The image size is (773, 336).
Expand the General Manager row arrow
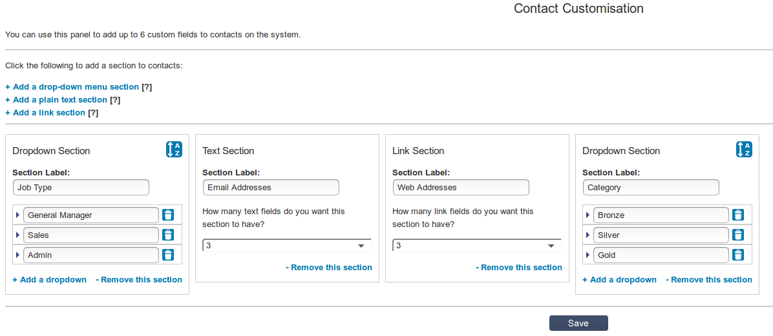pos(18,215)
